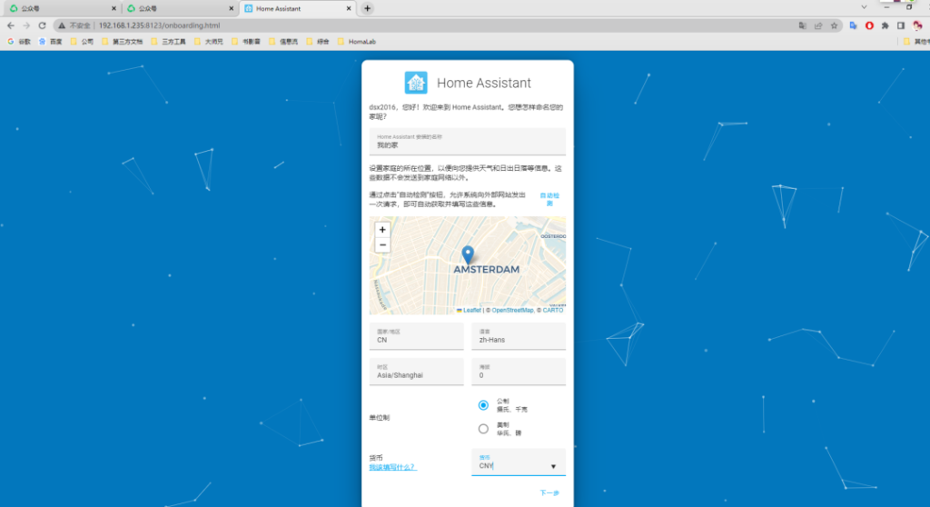
Task: Open the 公司 bookmark folder
Action: pyautogui.click(x=82, y=42)
